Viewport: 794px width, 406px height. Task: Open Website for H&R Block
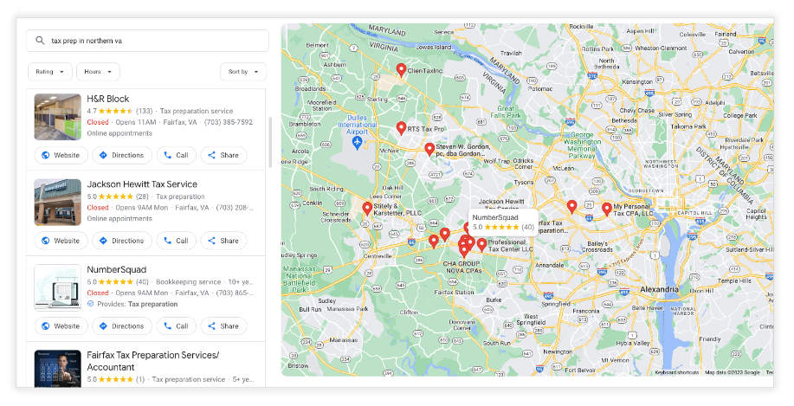pos(61,156)
